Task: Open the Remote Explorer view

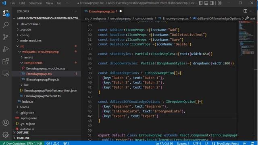Action: (6, 73)
